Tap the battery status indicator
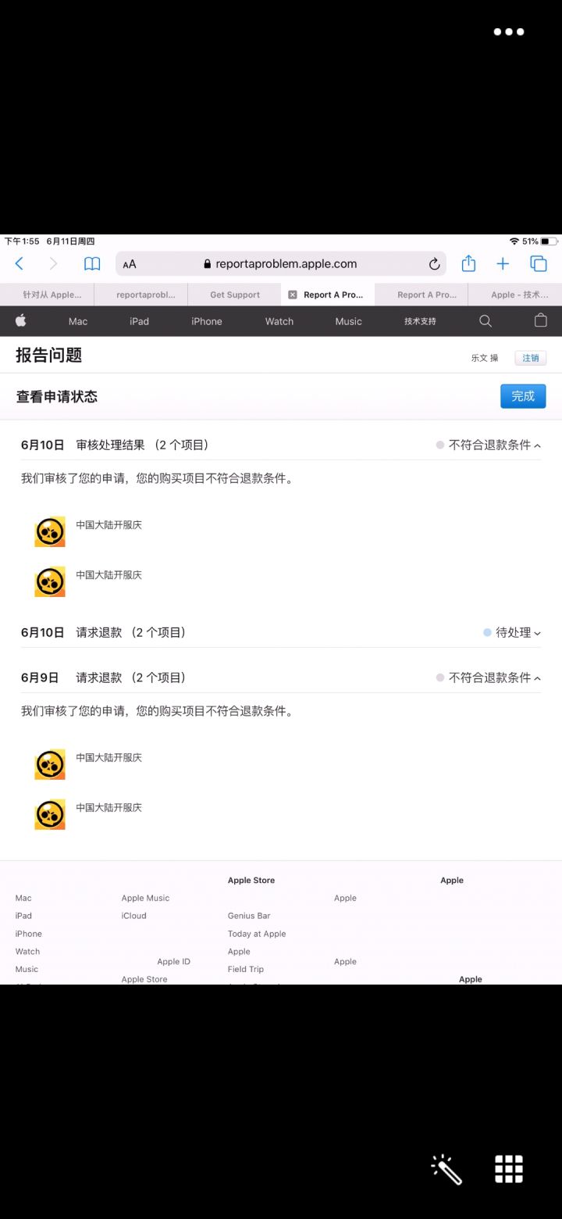This screenshot has height=1219, width=562. pyautogui.click(x=550, y=241)
